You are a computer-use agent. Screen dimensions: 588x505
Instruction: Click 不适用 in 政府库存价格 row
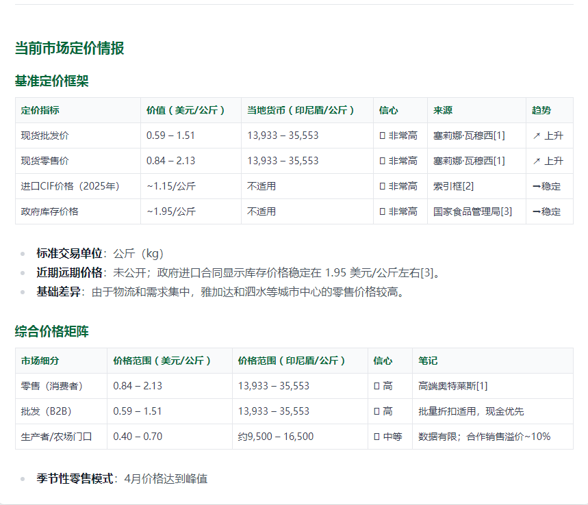click(261, 211)
